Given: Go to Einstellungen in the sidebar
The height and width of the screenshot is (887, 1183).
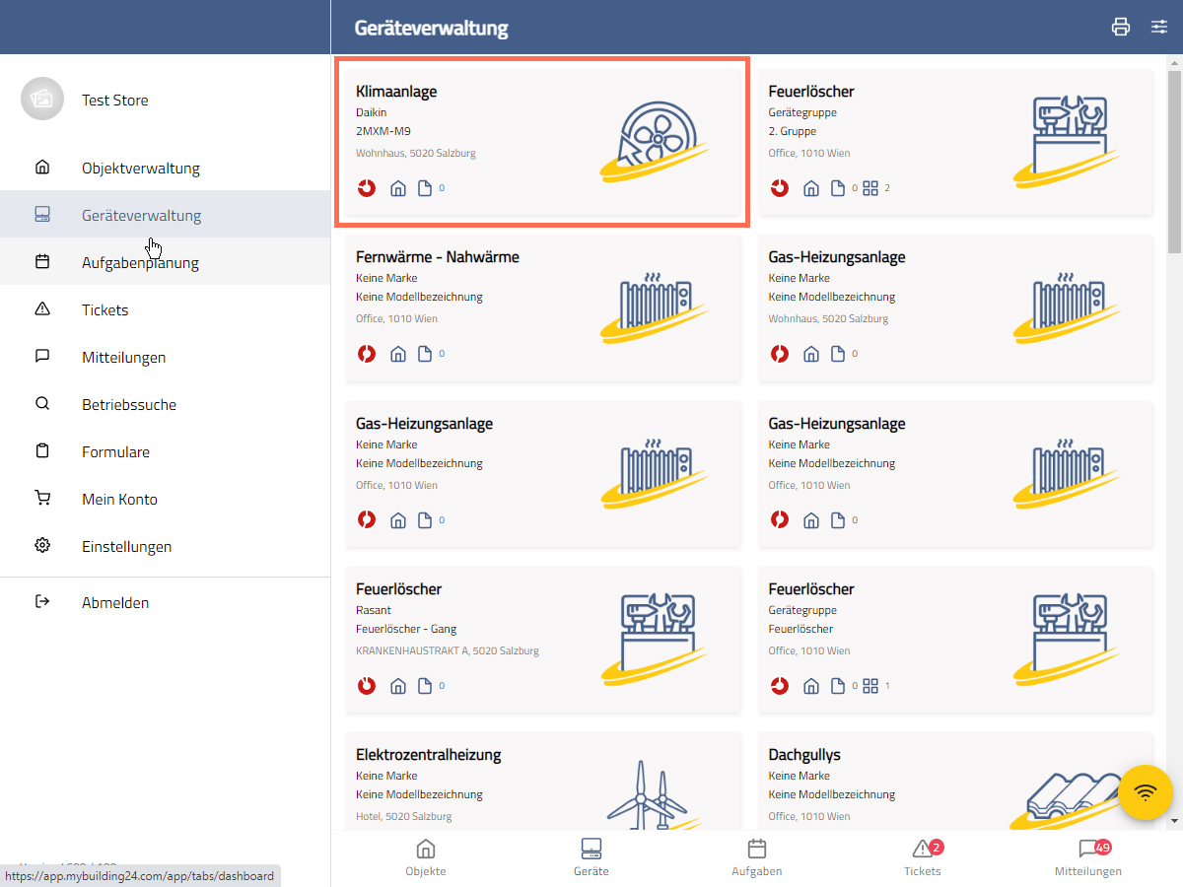Looking at the screenshot, I should (x=126, y=546).
